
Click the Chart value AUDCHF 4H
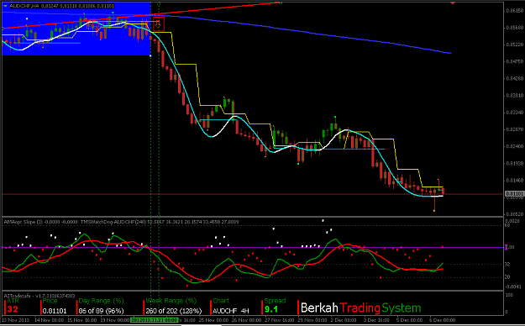pos(231,311)
